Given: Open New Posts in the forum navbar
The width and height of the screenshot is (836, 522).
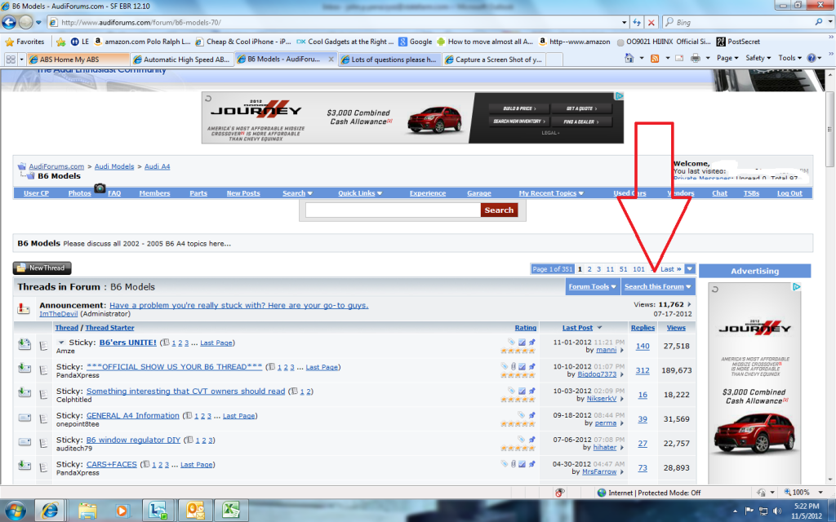Looking at the screenshot, I should (243, 193).
